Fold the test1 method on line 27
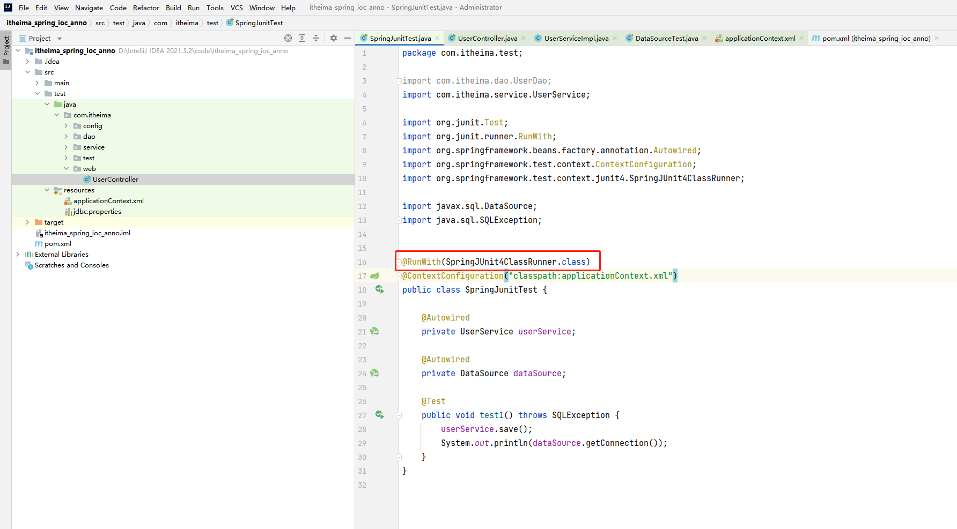 [399, 415]
